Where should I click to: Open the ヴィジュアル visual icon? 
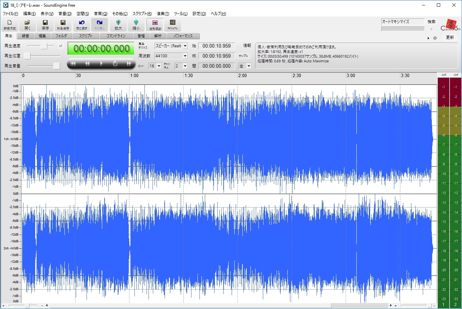pos(173,25)
